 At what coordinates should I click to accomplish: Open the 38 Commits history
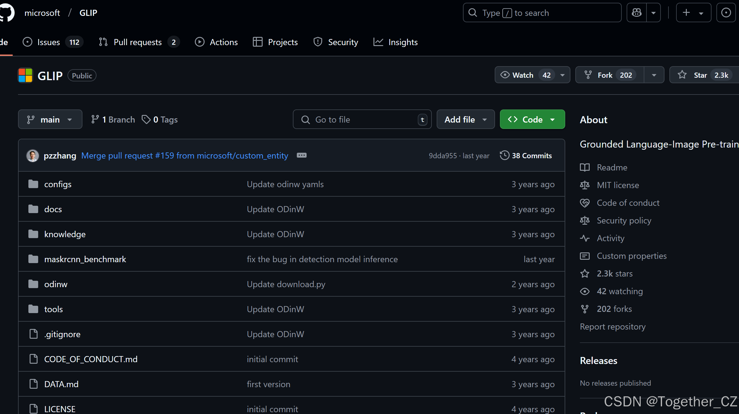526,156
